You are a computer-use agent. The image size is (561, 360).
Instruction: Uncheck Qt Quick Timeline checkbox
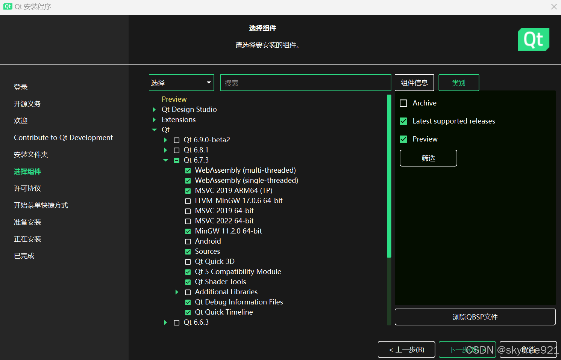coord(188,312)
